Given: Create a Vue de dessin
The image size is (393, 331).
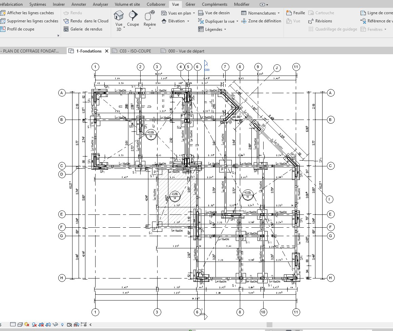Looking at the screenshot, I should click(x=214, y=13).
